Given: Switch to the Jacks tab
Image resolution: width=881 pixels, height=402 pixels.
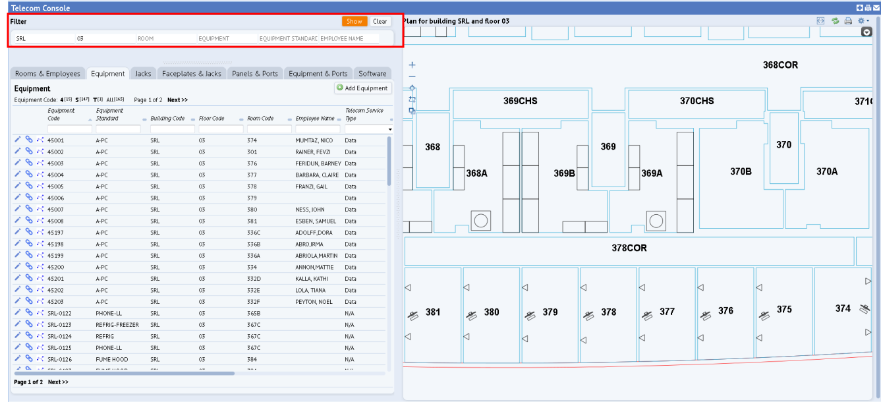Looking at the screenshot, I should coord(143,73).
